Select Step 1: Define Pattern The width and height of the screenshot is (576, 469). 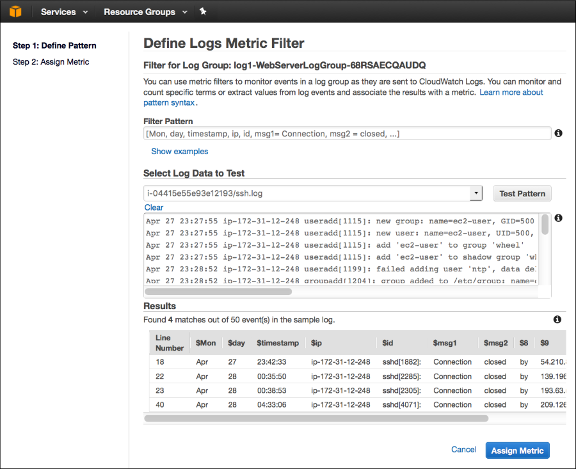pyautogui.click(x=54, y=45)
